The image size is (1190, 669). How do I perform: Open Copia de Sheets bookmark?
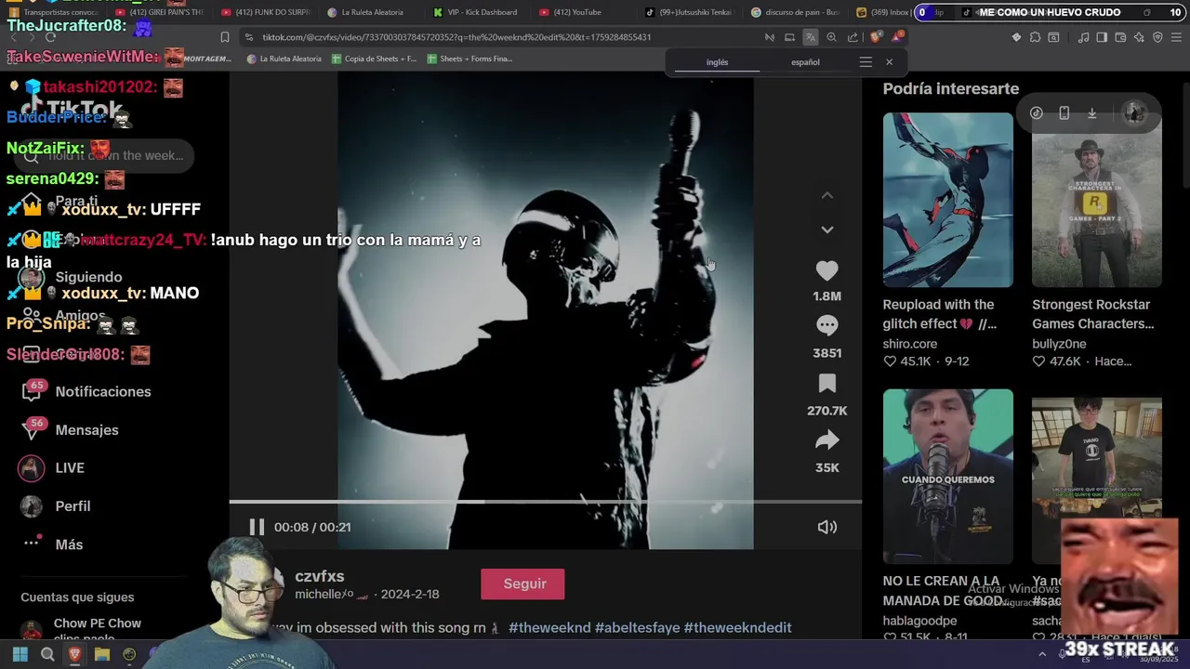click(x=374, y=59)
